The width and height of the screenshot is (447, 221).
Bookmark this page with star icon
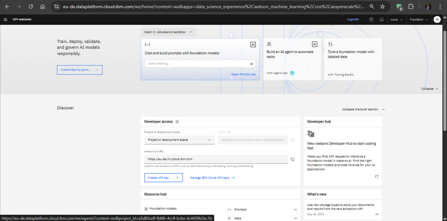(x=383, y=6)
